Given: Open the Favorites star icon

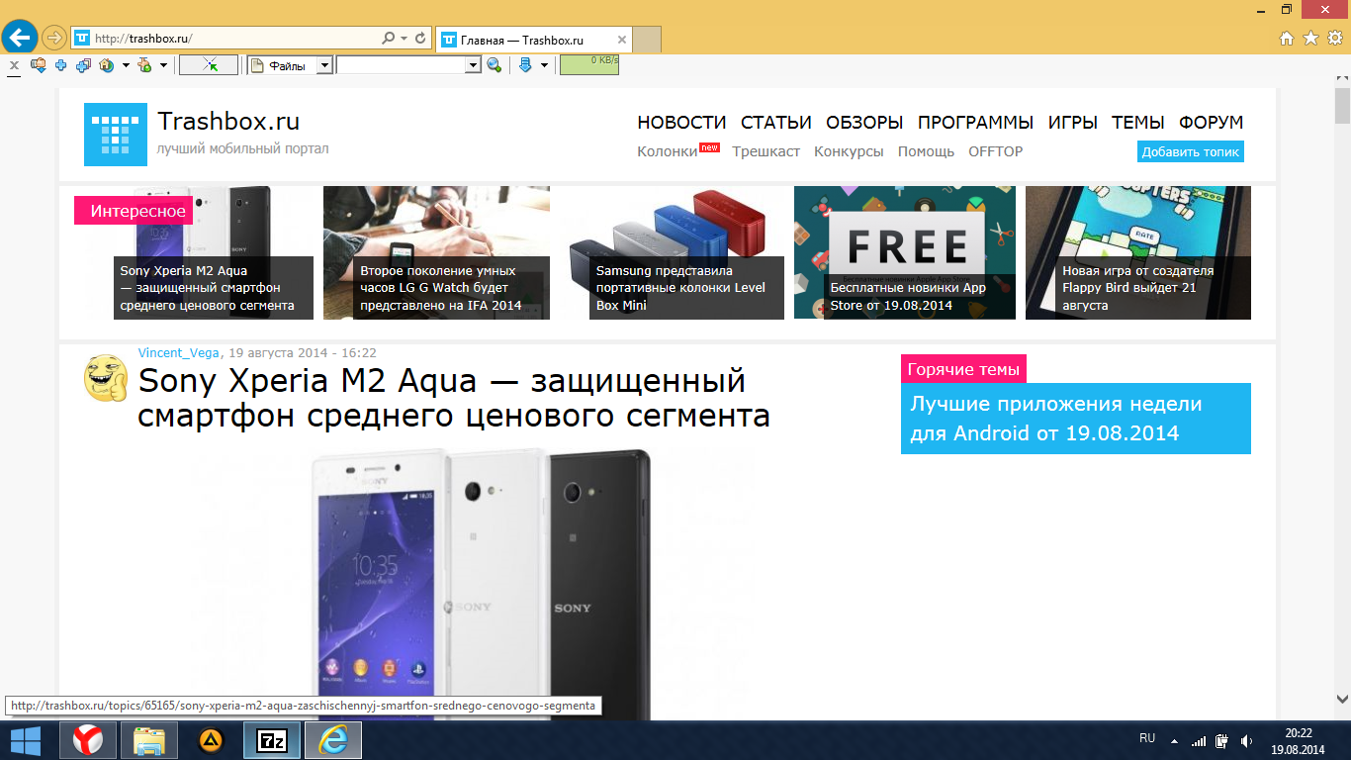Looking at the screenshot, I should point(1310,38).
